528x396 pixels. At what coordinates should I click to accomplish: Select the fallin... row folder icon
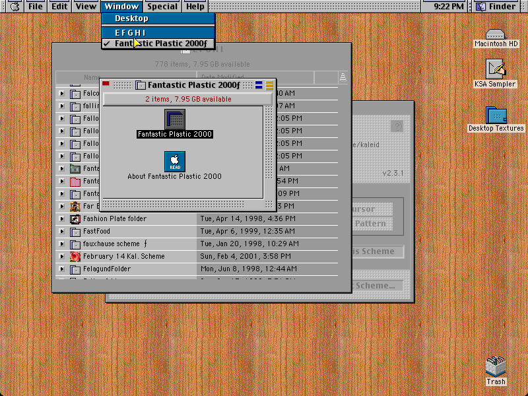75,106
